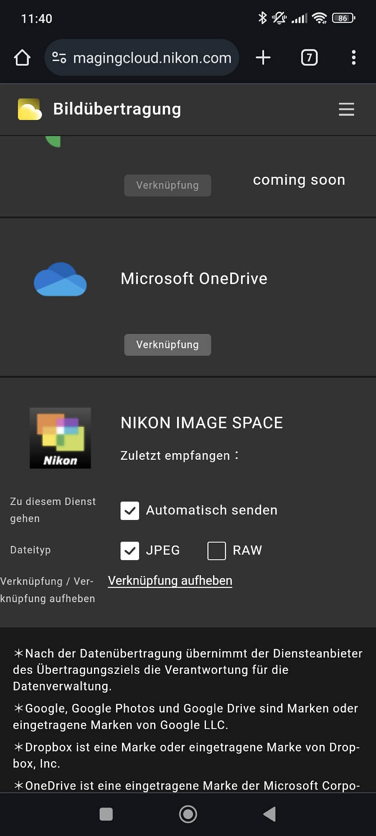Image resolution: width=376 pixels, height=836 pixels.
Task: Open site info icon in address bar
Action: (59, 58)
